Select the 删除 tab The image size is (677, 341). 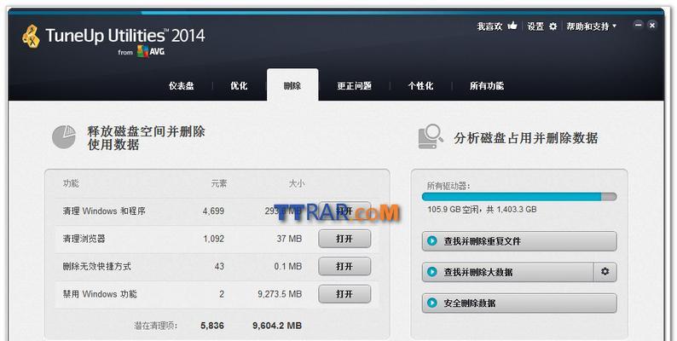[x=292, y=85]
